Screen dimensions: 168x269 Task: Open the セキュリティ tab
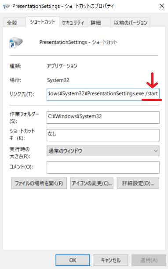(73, 23)
